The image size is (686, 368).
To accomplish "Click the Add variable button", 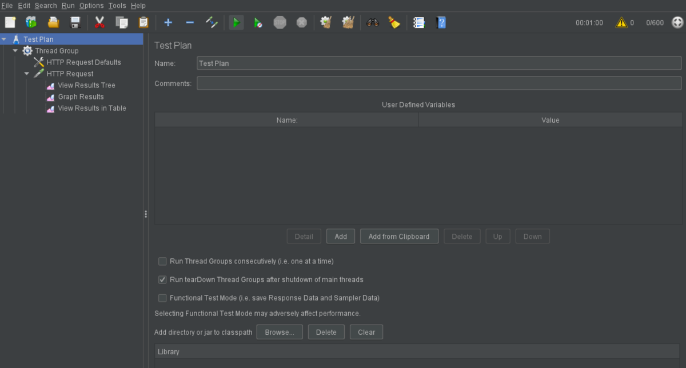I will [x=341, y=237].
